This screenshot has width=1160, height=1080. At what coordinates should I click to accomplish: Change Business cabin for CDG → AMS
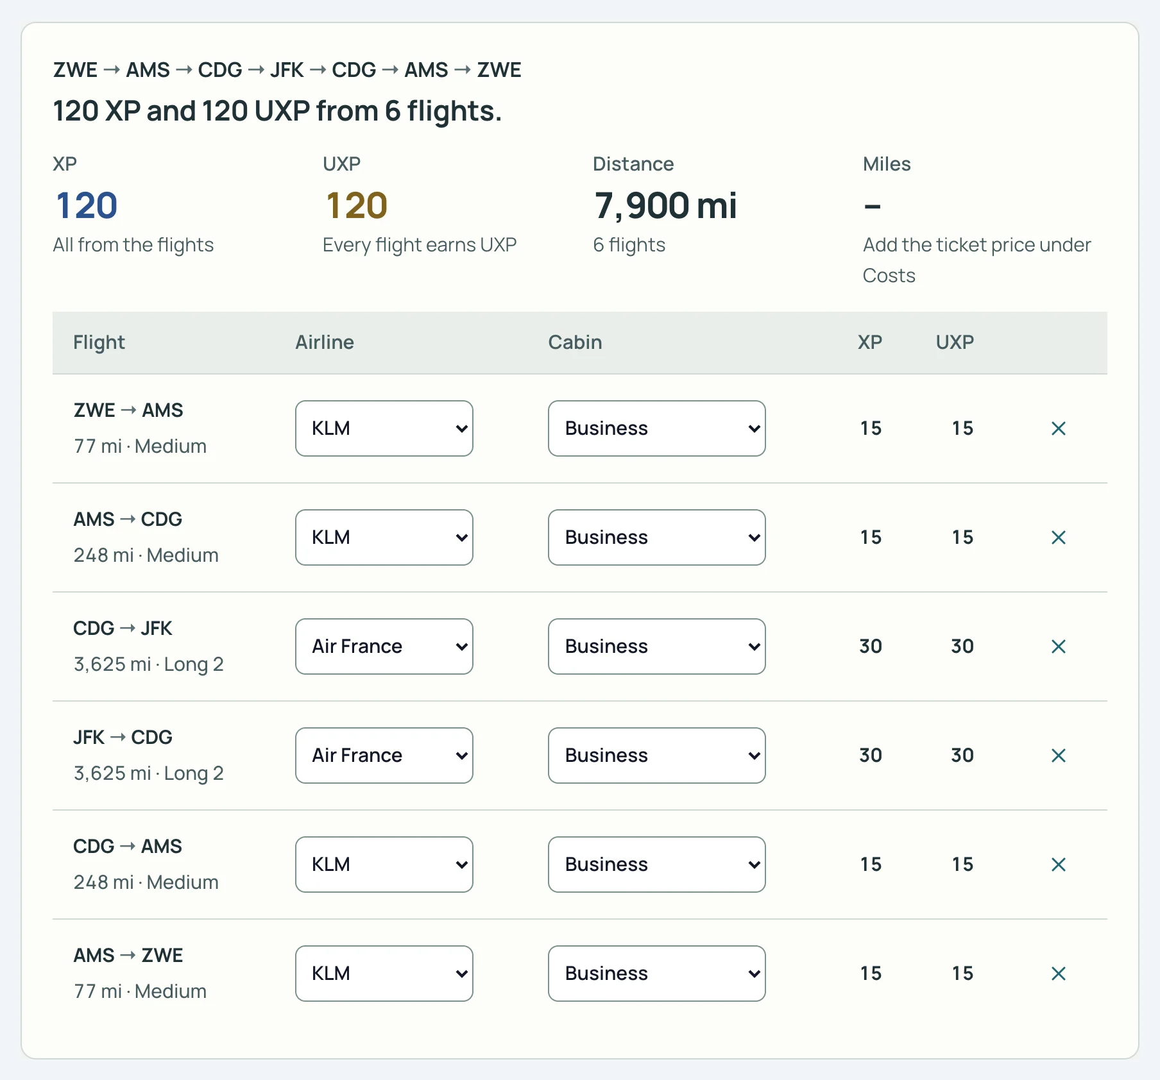coord(657,865)
